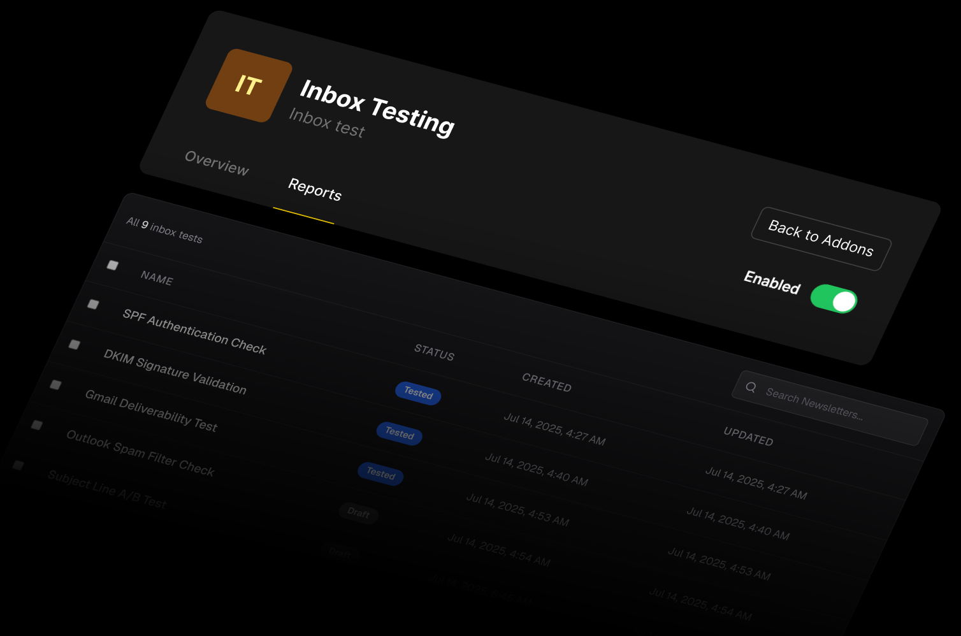Click Draft badge of Outlook Spam Filter Check
The width and height of the screenshot is (961, 636).
tap(359, 514)
